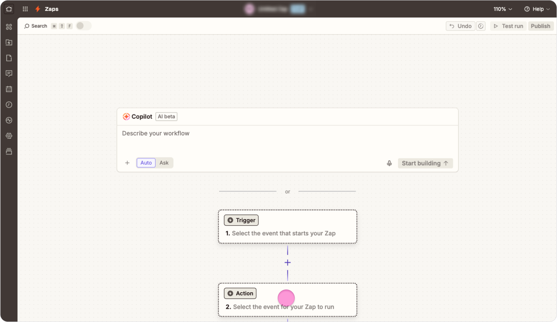This screenshot has width=557, height=322.
Task: Click the question mark Help icon
Action: pyautogui.click(x=527, y=9)
